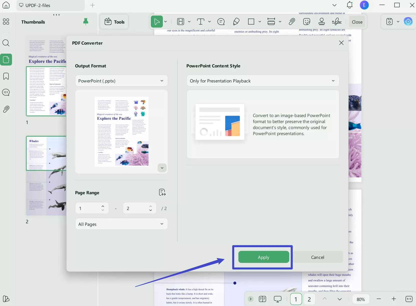The width and height of the screenshot is (416, 306).
Task: Select the page 2 thumbnail
Action: [x=46, y=175]
